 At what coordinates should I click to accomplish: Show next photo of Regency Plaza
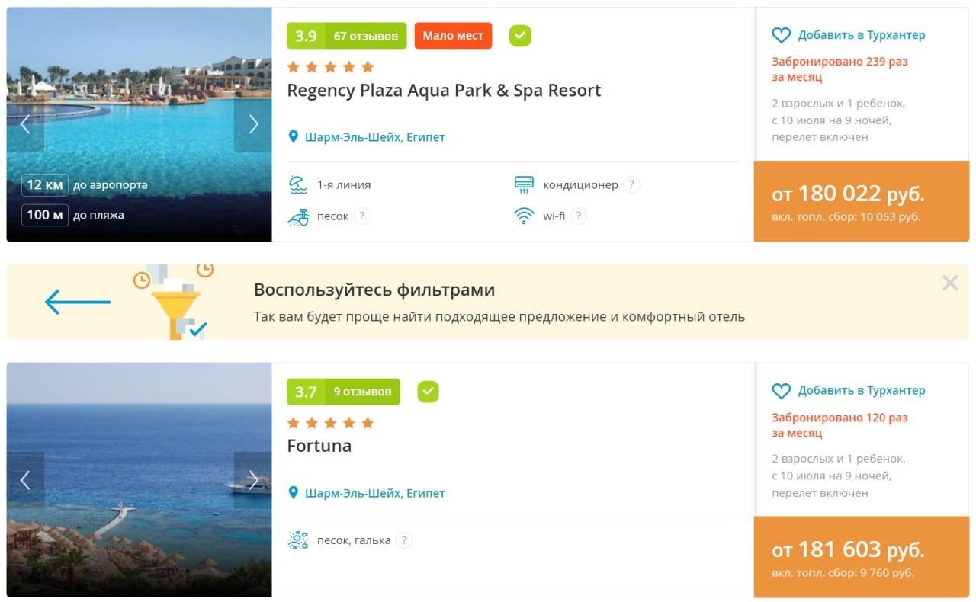253,124
